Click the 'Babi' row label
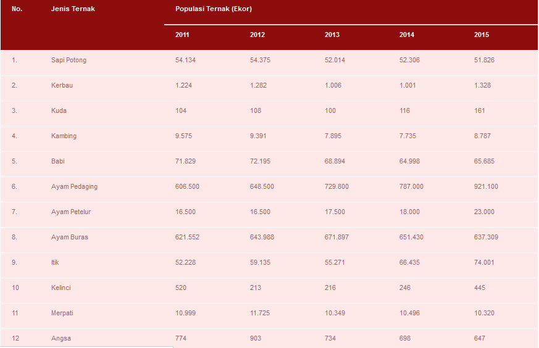539x348 pixels. click(58, 161)
